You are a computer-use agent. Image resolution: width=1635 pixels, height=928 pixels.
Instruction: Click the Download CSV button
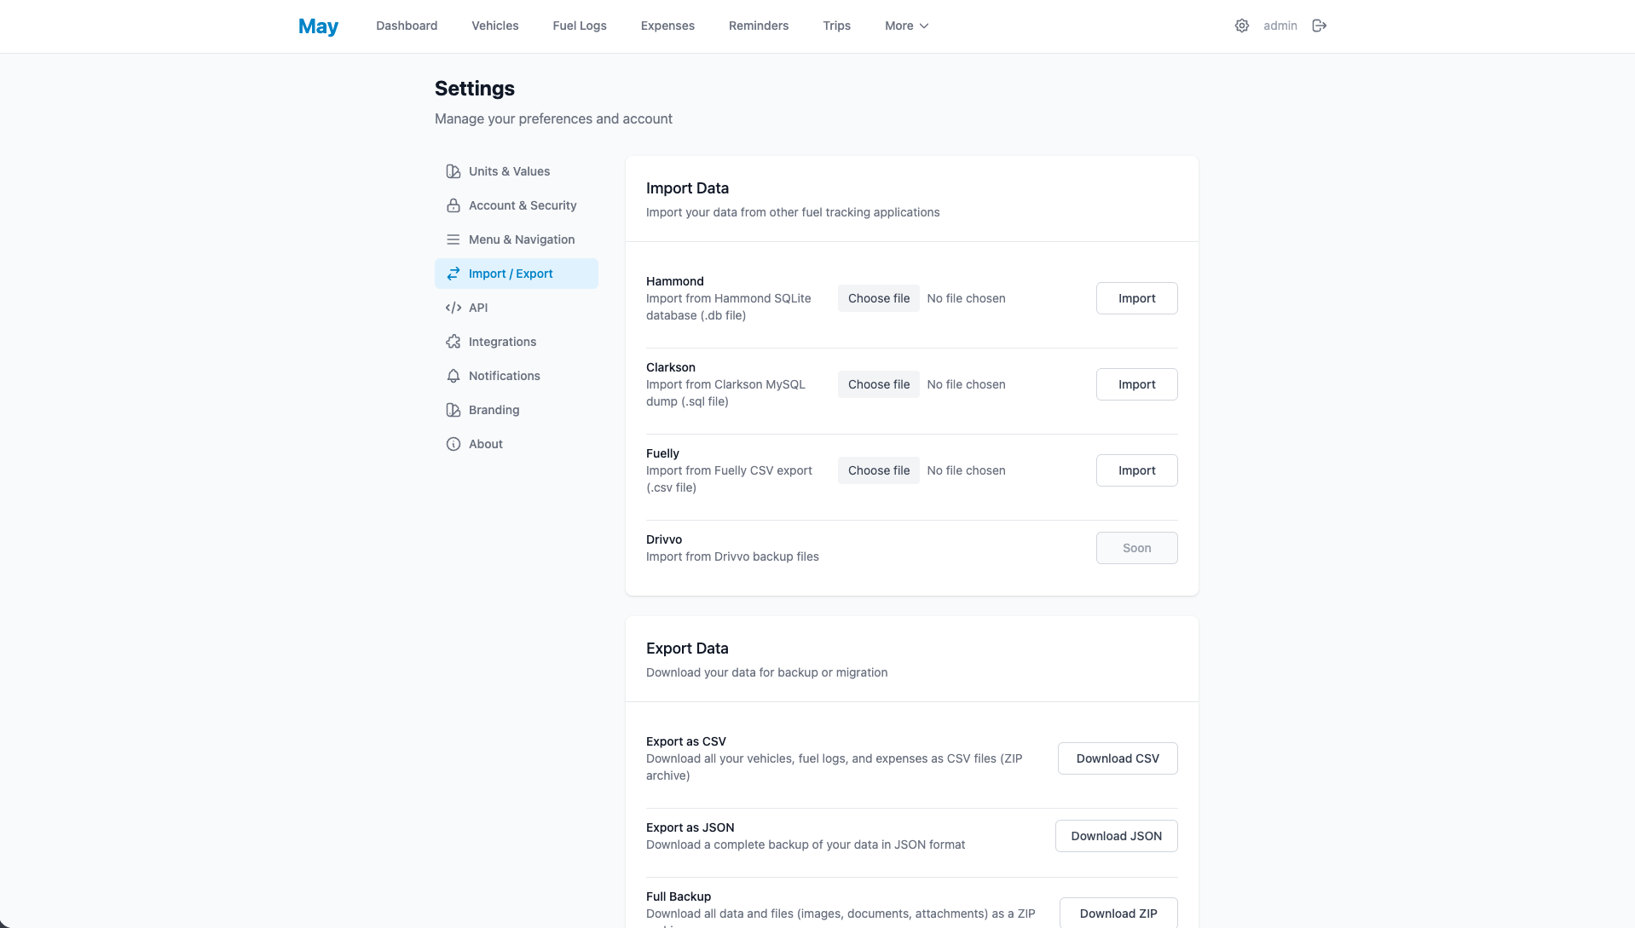pyautogui.click(x=1118, y=758)
